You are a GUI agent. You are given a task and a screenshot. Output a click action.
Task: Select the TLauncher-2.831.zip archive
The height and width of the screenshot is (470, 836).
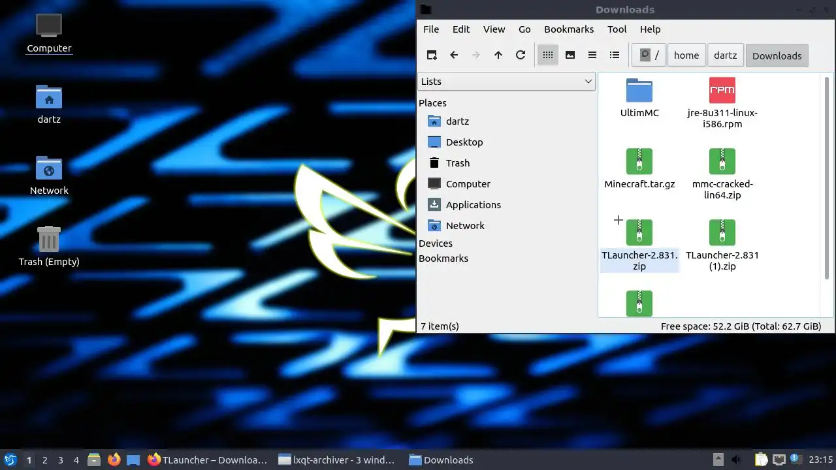pyautogui.click(x=639, y=245)
